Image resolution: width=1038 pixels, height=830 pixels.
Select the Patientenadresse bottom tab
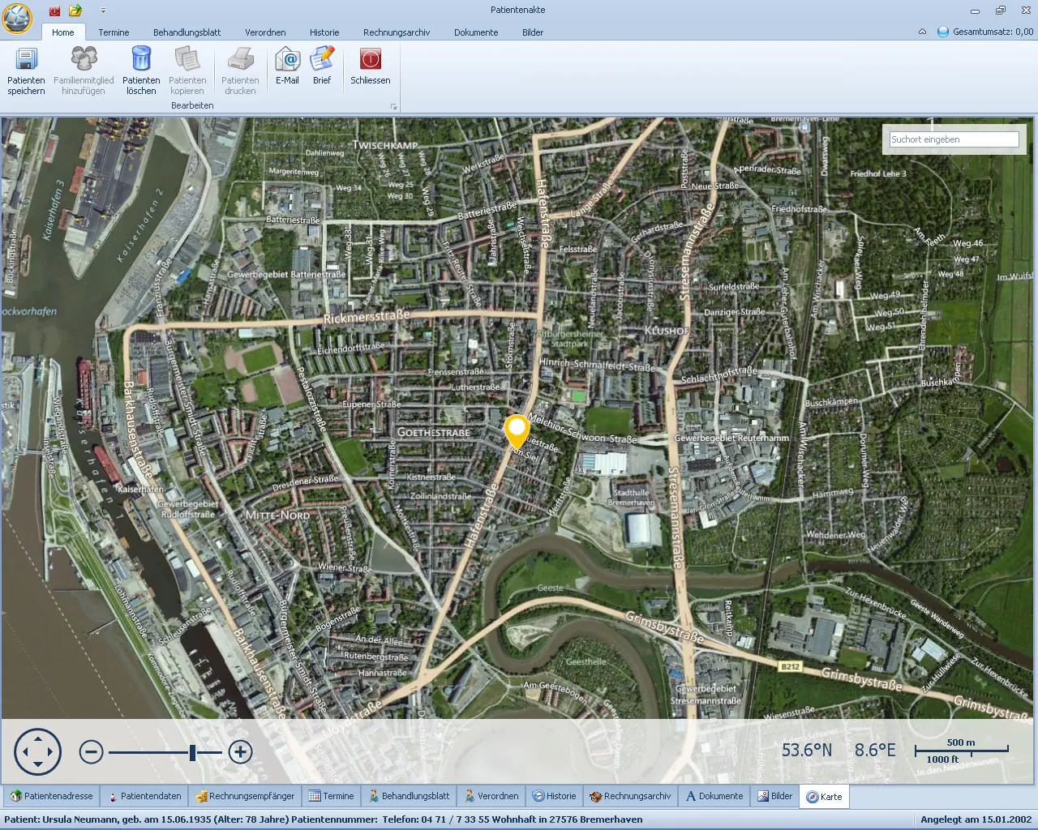point(51,796)
